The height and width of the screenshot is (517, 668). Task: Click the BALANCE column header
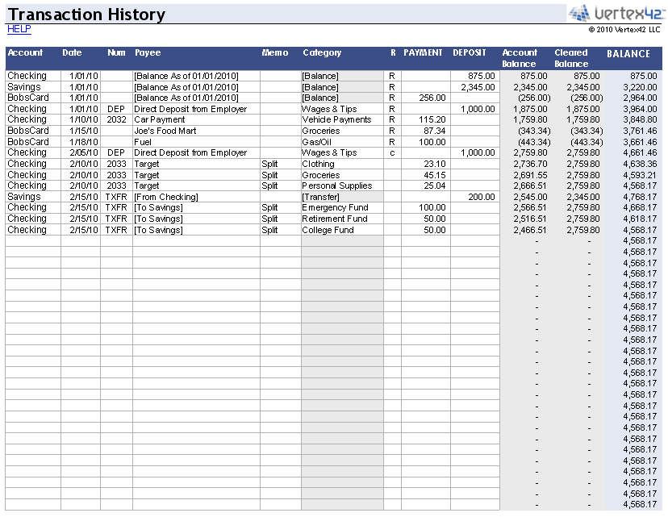coord(629,54)
